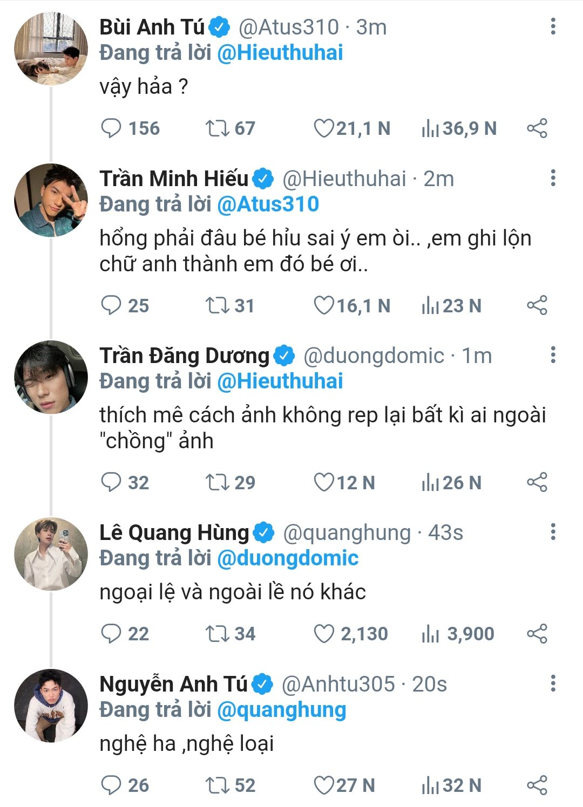
Task: View analytics on Lê Quang Hùng's tweet
Action: pos(430,634)
